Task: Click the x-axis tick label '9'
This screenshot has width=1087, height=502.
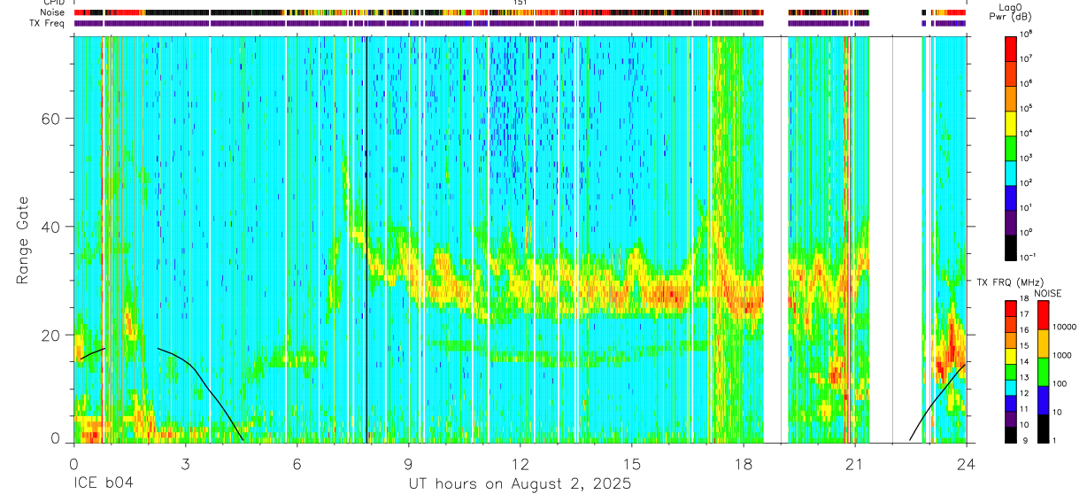Action: [x=408, y=463]
